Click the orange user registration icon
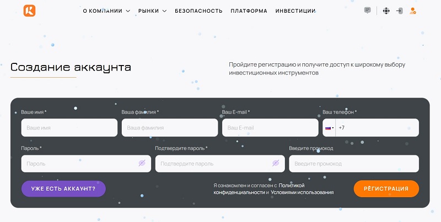Image resolution: width=441 pixels, height=222 pixels. coord(412,11)
